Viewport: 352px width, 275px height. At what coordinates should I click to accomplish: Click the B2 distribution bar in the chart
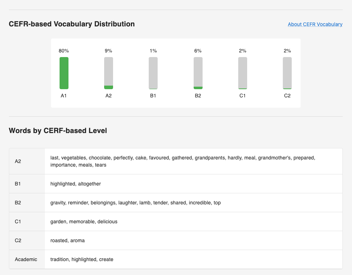[198, 73]
